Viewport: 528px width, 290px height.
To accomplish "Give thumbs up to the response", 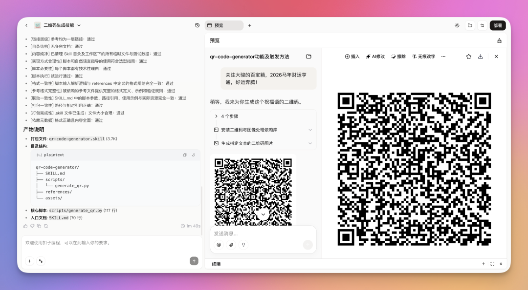I will tap(25, 226).
